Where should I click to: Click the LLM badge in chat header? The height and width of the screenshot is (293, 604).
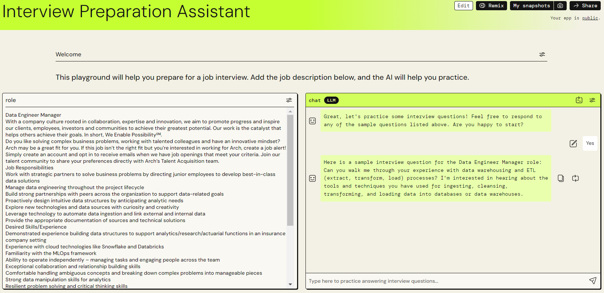pyautogui.click(x=331, y=100)
